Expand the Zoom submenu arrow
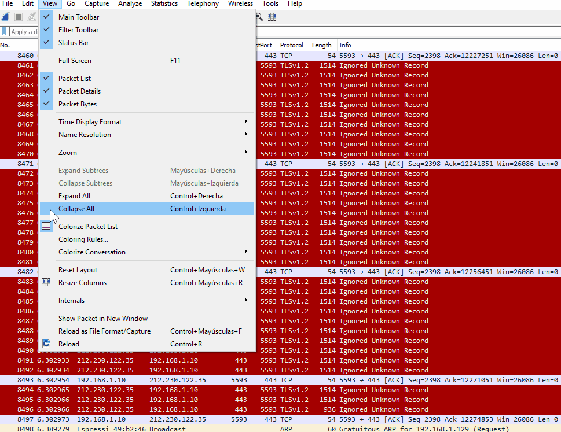The height and width of the screenshot is (432, 561). [246, 152]
